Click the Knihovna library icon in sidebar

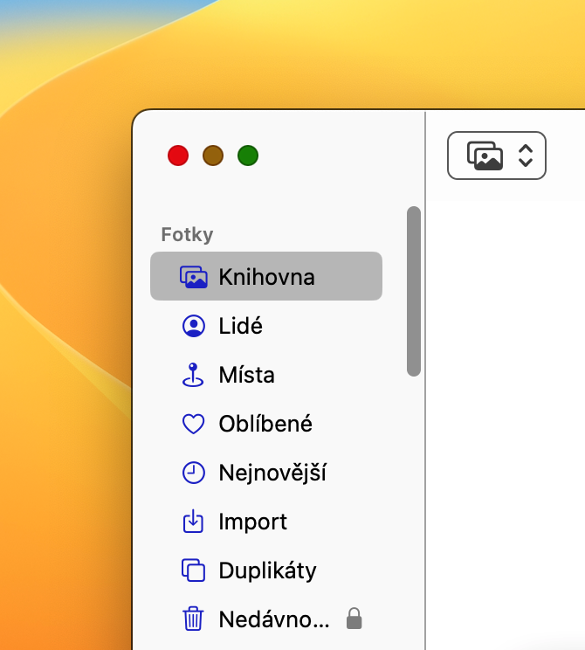(193, 277)
